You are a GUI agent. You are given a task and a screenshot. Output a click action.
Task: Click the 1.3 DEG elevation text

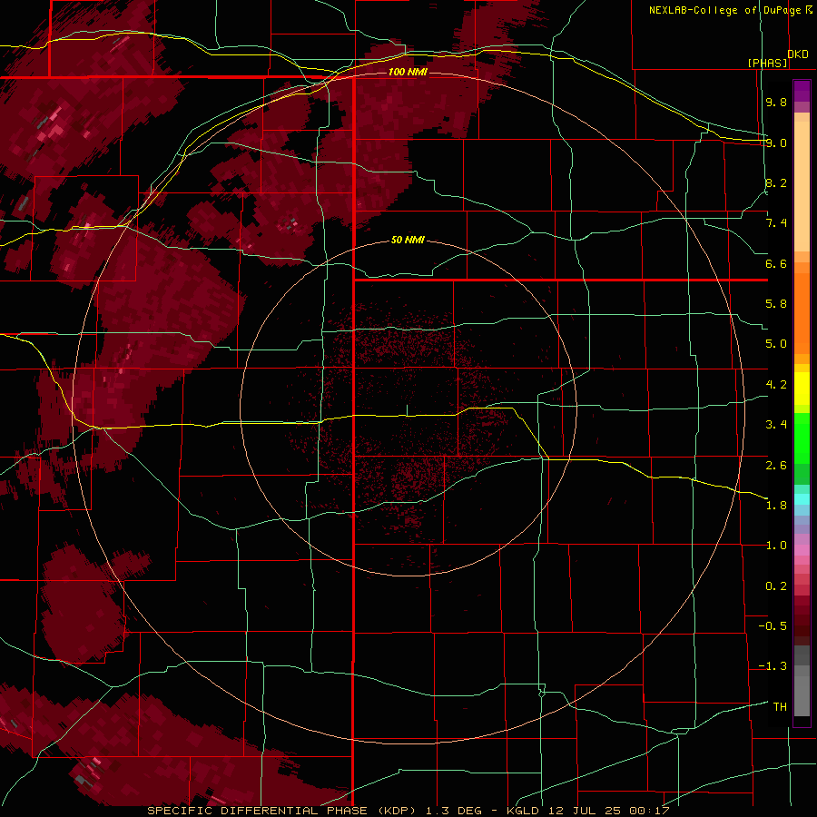pyautogui.click(x=453, y=811)
